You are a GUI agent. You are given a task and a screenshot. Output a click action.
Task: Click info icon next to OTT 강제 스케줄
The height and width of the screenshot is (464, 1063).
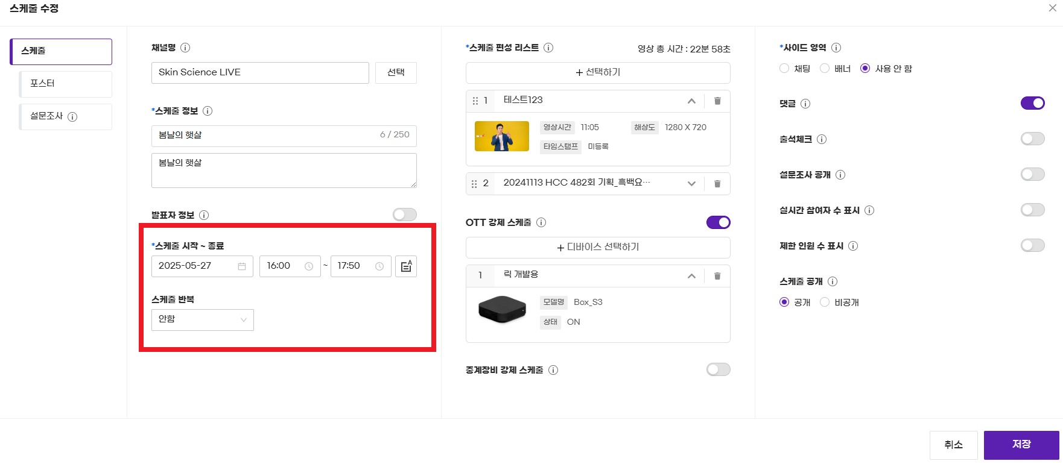pos(541,222)
